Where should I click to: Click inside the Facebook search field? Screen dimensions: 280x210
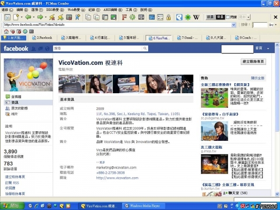(x=98, y=48)
